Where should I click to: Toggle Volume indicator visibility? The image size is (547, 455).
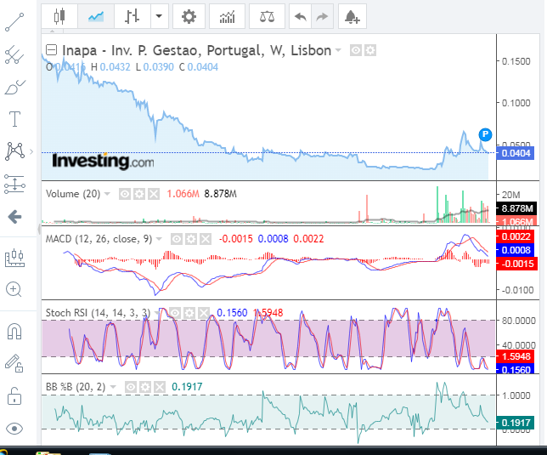click(x=125, y=194)
